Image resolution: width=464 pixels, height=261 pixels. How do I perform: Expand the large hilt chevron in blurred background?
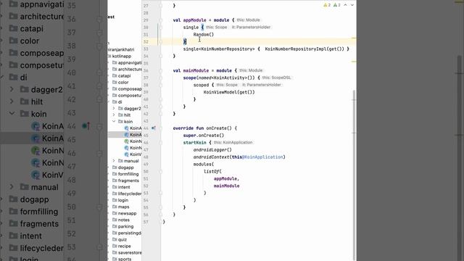coord(12,101)
